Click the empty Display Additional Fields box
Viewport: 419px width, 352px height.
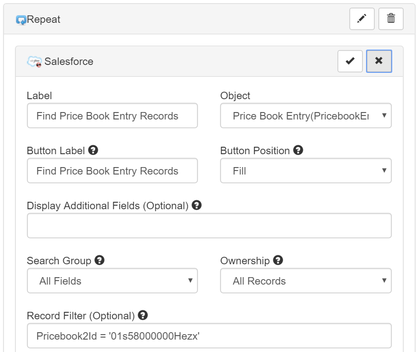[x=209, y=226]
